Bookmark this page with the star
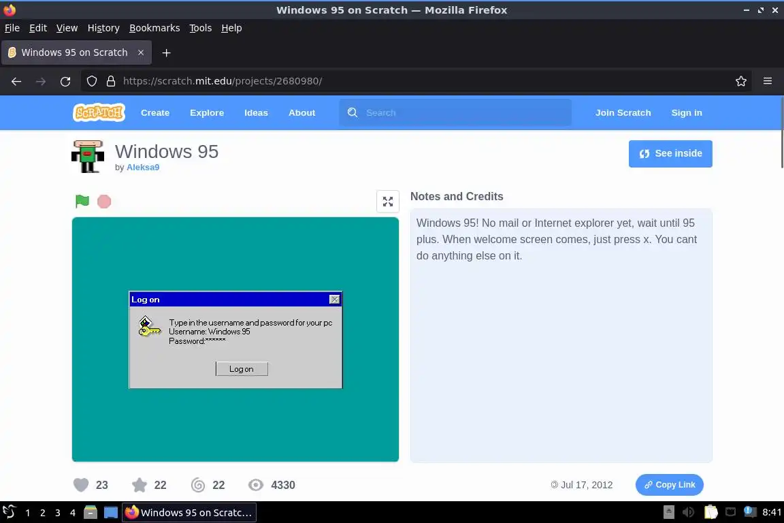Screen dimensions: 784x523 pyautogui.click(x=741, y=81)
